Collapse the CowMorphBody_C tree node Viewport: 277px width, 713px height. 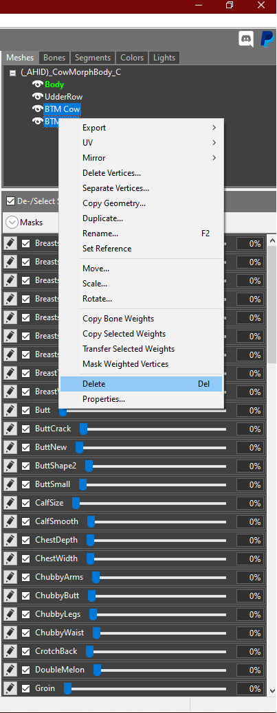tap(13, 72)
